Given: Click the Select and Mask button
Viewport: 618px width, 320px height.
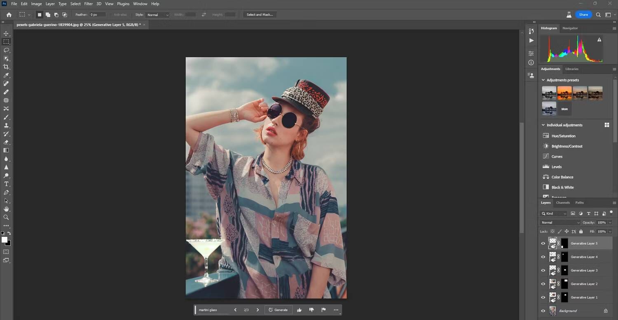Looking at the screenshot, I should coord(260,15).
